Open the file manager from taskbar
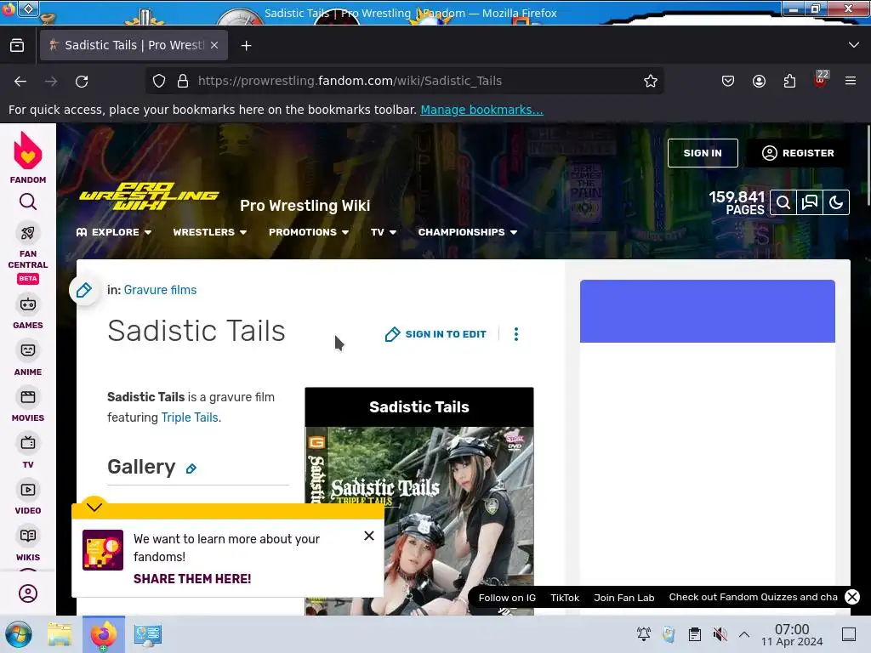This screenshot has width=871, height=653. click(60, 634)
